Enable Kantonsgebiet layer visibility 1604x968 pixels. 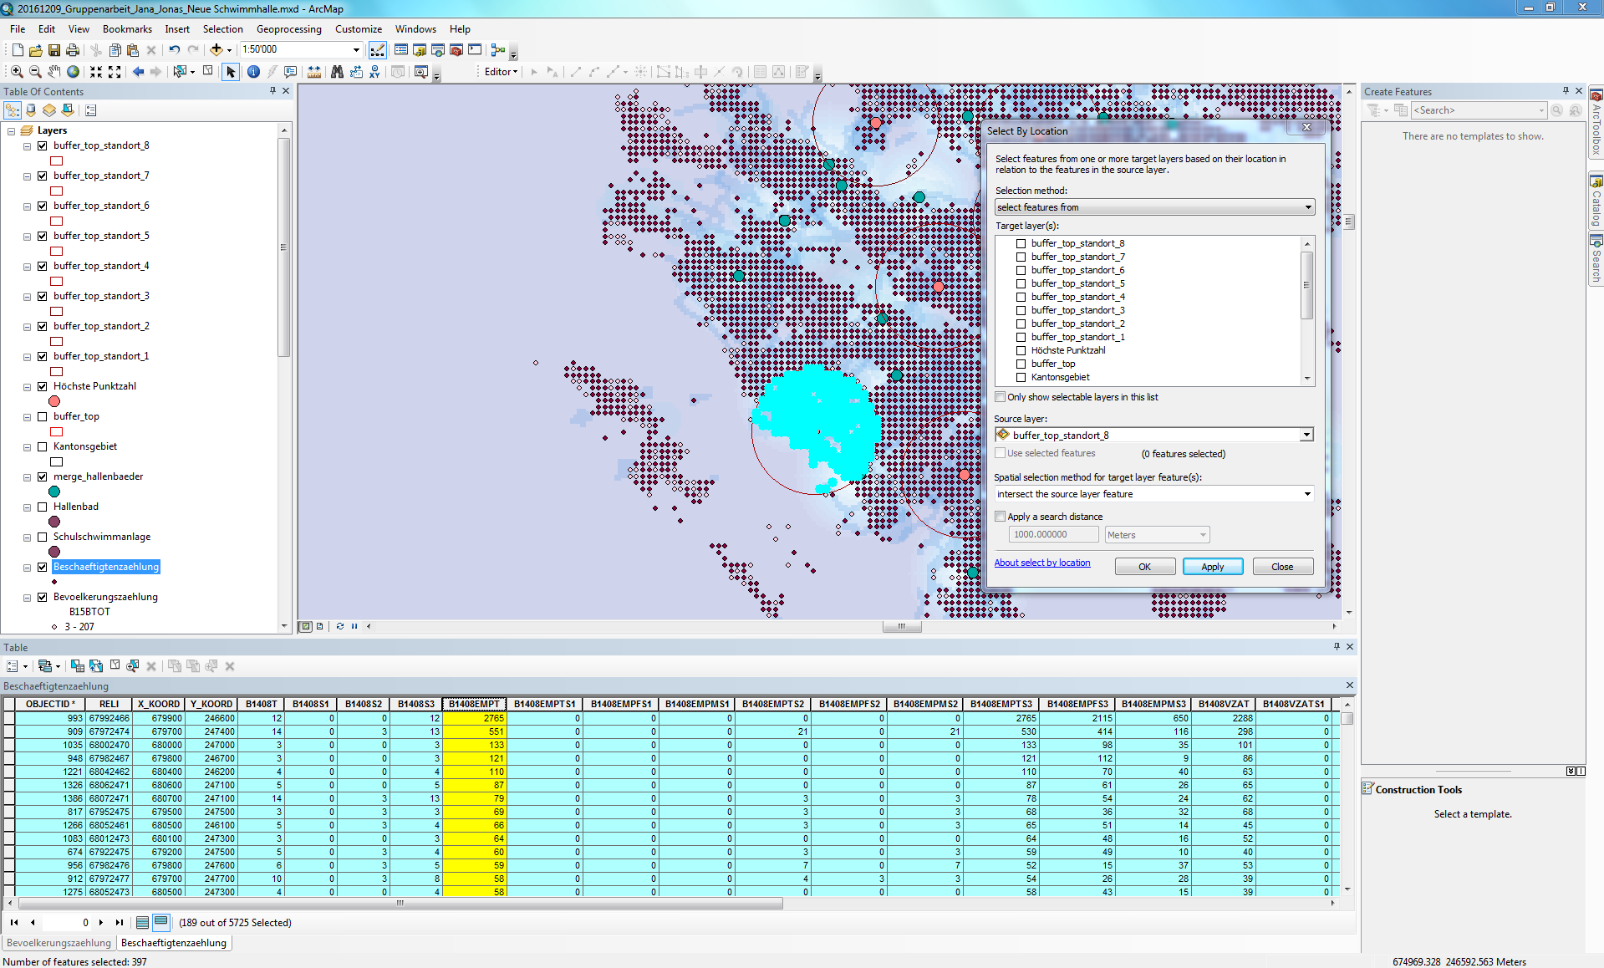point(43,446)
